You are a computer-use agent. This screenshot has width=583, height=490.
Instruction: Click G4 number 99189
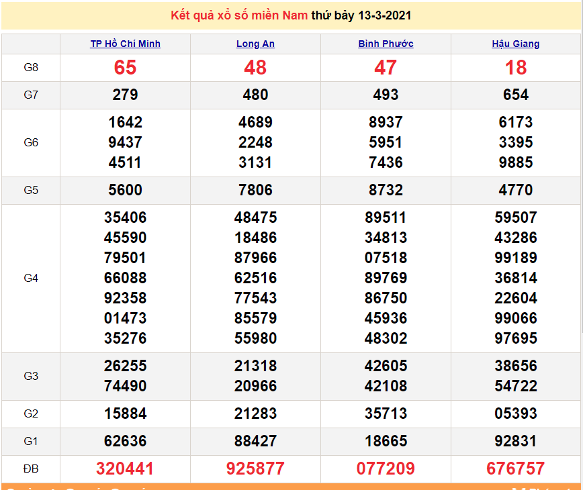[x=515, y=258]
